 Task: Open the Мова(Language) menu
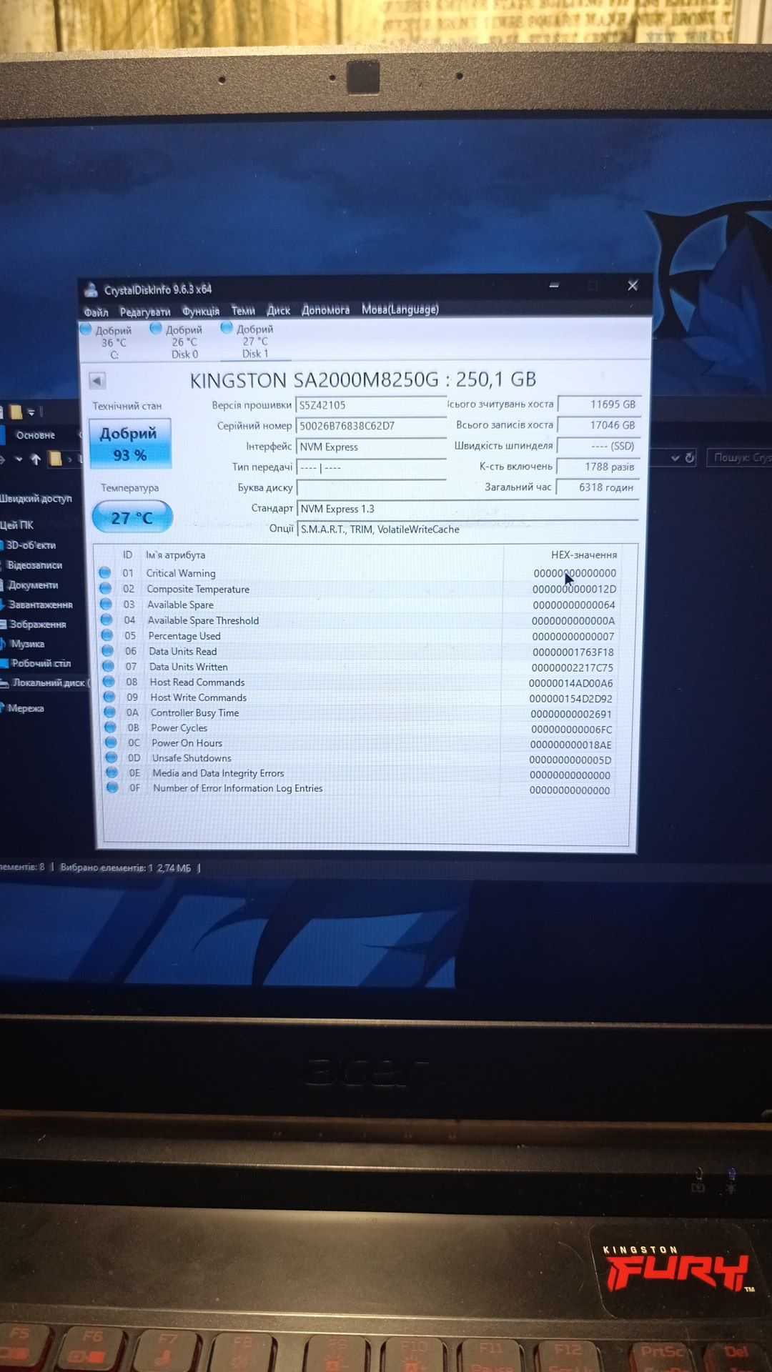tap(400, 309)
